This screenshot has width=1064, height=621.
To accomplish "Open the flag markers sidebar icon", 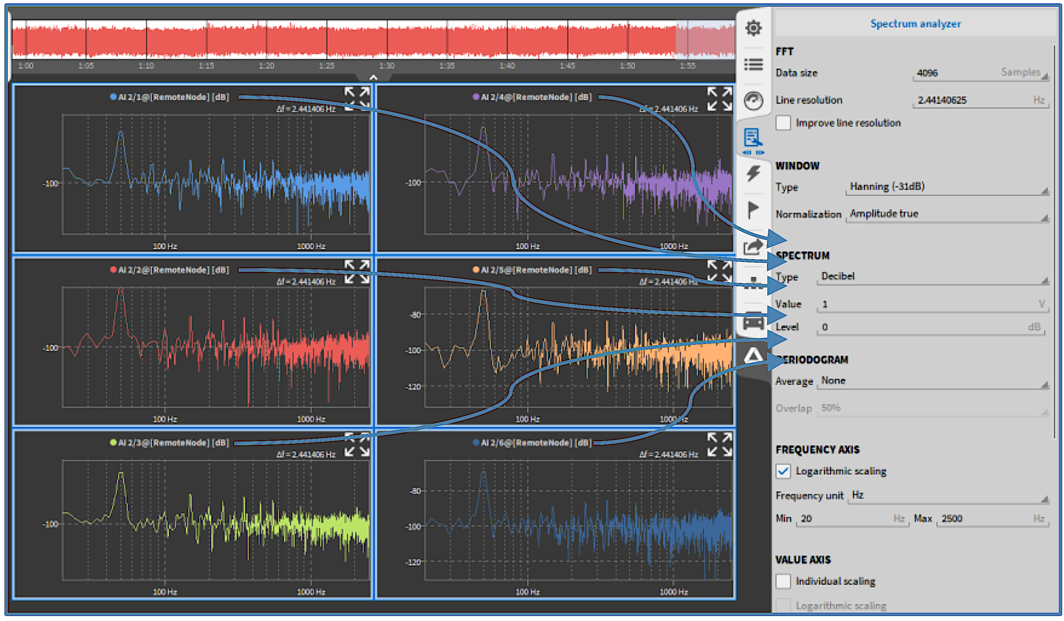I will (753, 210).
